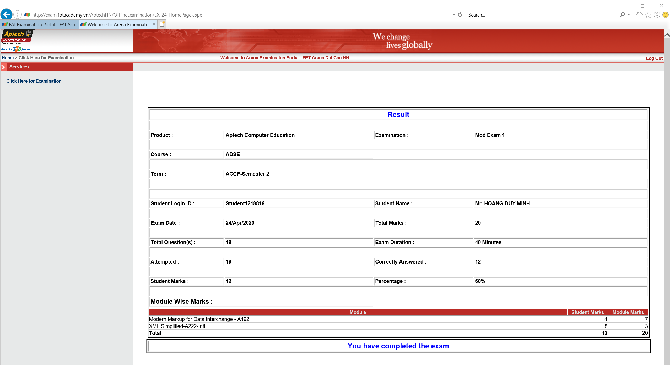
Task: Open the Tools gear icon
Action: (x=657, y=15)
